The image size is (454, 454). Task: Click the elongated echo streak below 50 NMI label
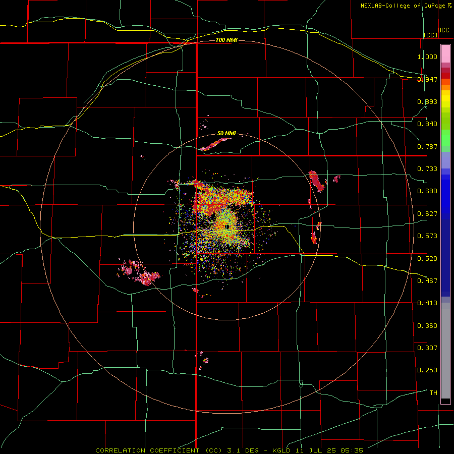pyautogui.click(x=216, y=144)
